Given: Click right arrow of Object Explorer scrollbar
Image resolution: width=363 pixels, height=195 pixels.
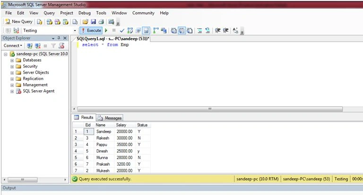Looking at the screenshot, I should (x=65, y=179).
